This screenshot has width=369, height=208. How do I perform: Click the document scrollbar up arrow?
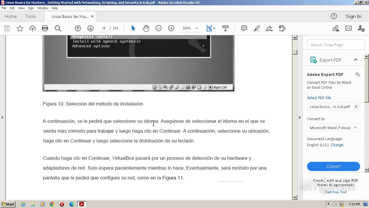point(295,38)
